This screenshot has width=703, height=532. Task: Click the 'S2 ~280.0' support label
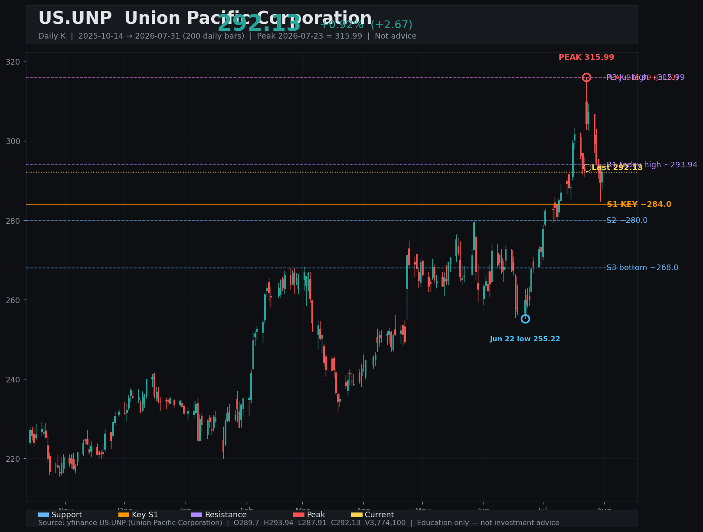627,220
